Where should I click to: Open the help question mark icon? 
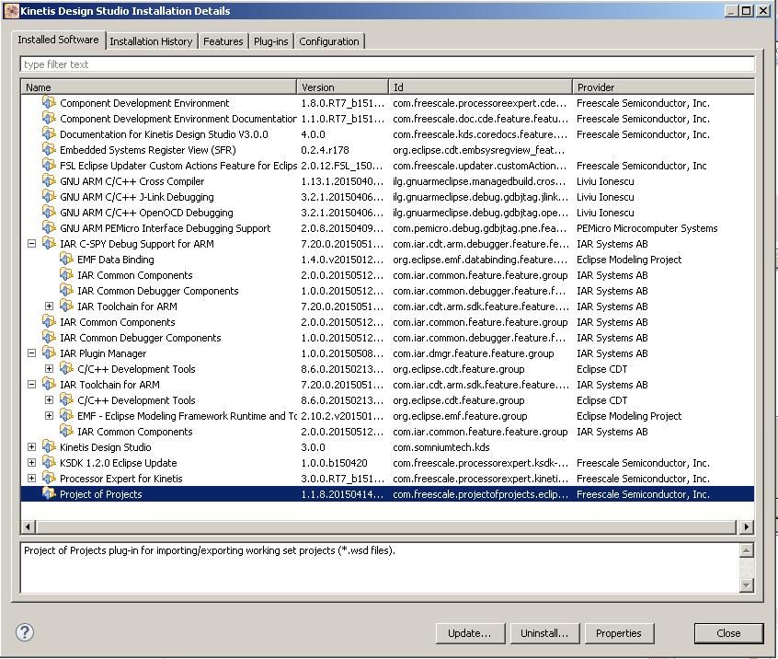(25, 632)
